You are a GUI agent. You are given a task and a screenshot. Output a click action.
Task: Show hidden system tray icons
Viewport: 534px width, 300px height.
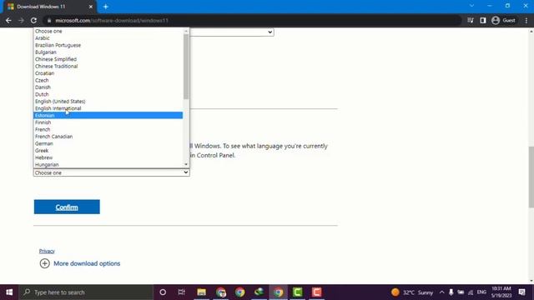point(441,292)
